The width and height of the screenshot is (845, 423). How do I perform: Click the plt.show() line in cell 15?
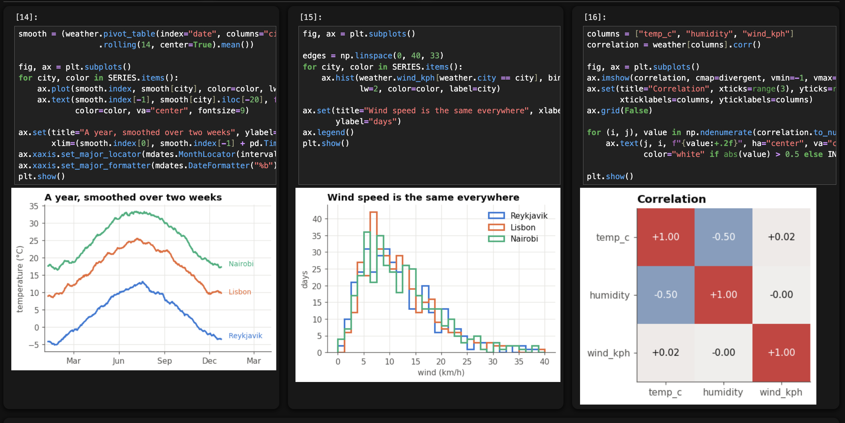pyautogui.click(x=326, y=143)
